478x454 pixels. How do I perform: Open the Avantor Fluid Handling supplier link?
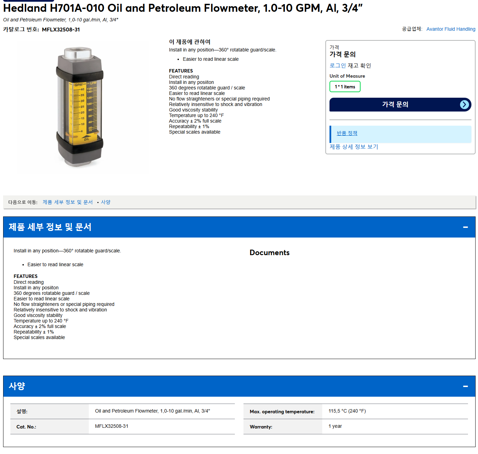pyautogui.click(x=451, y=29)
